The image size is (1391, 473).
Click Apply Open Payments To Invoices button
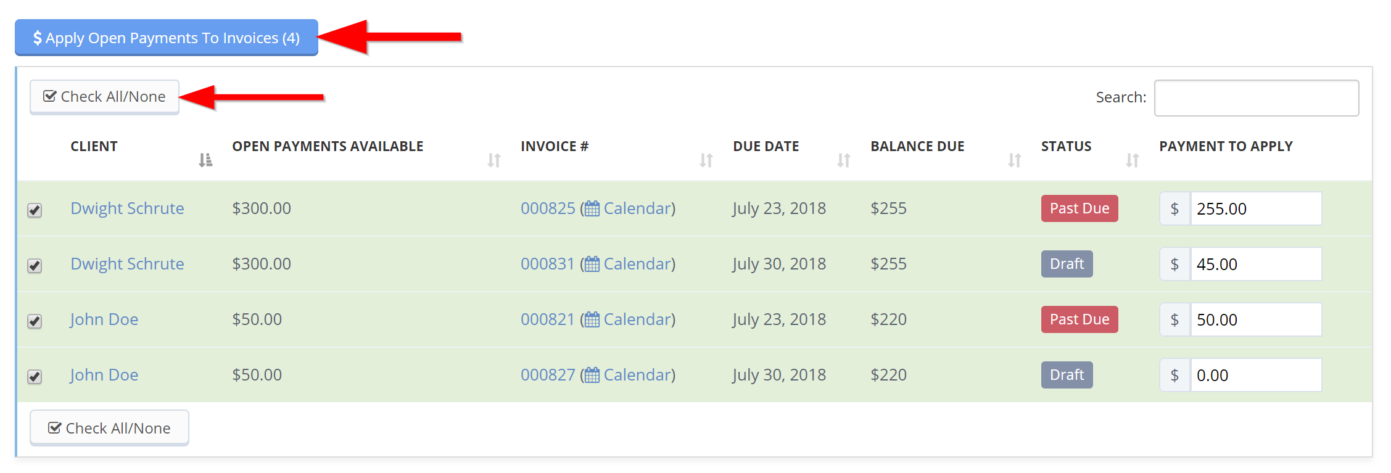pos(167,38)
